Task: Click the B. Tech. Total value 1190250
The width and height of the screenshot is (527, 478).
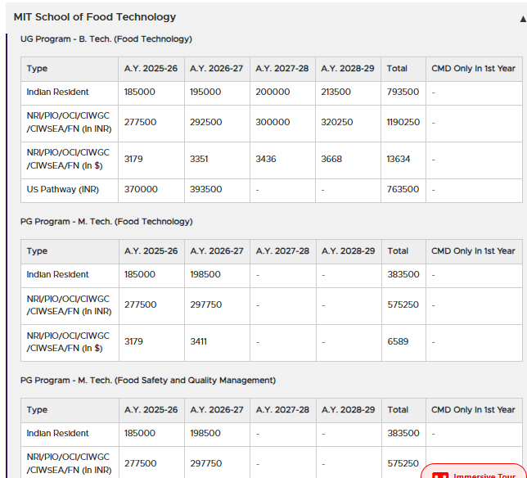Action: click(403, 122)
